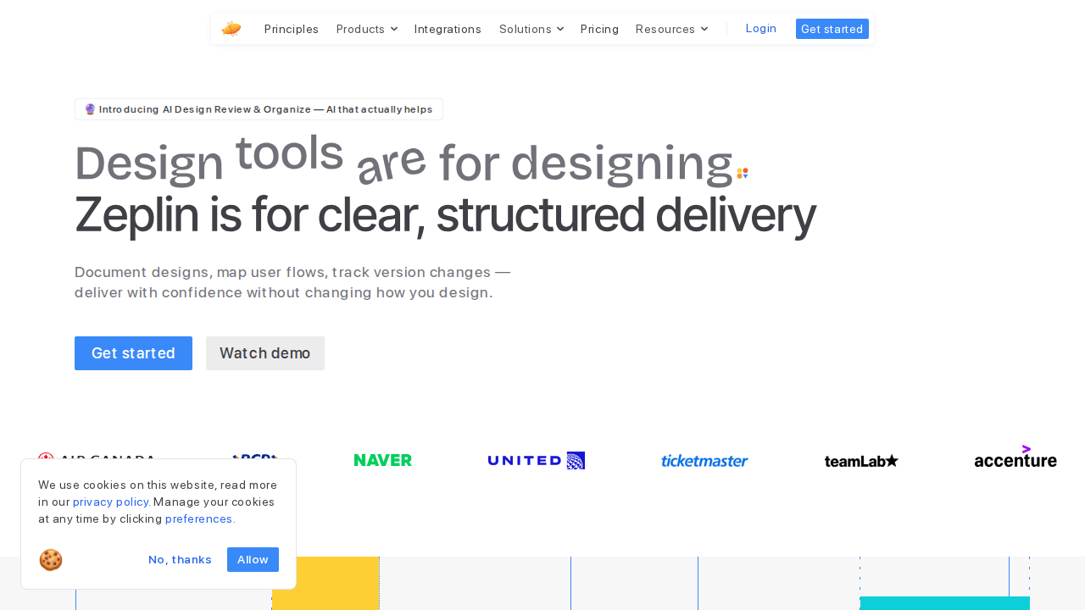
Task: Expand the Products dropdown menu
Action: click(366, 29)
